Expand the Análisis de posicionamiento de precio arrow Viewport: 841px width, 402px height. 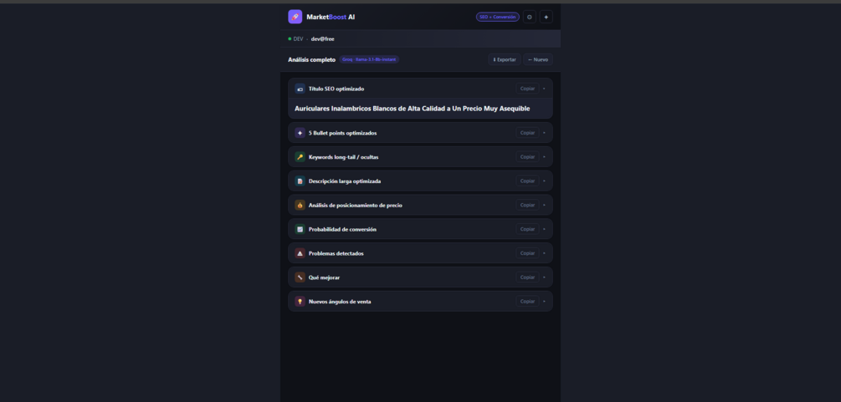(544, 206)
